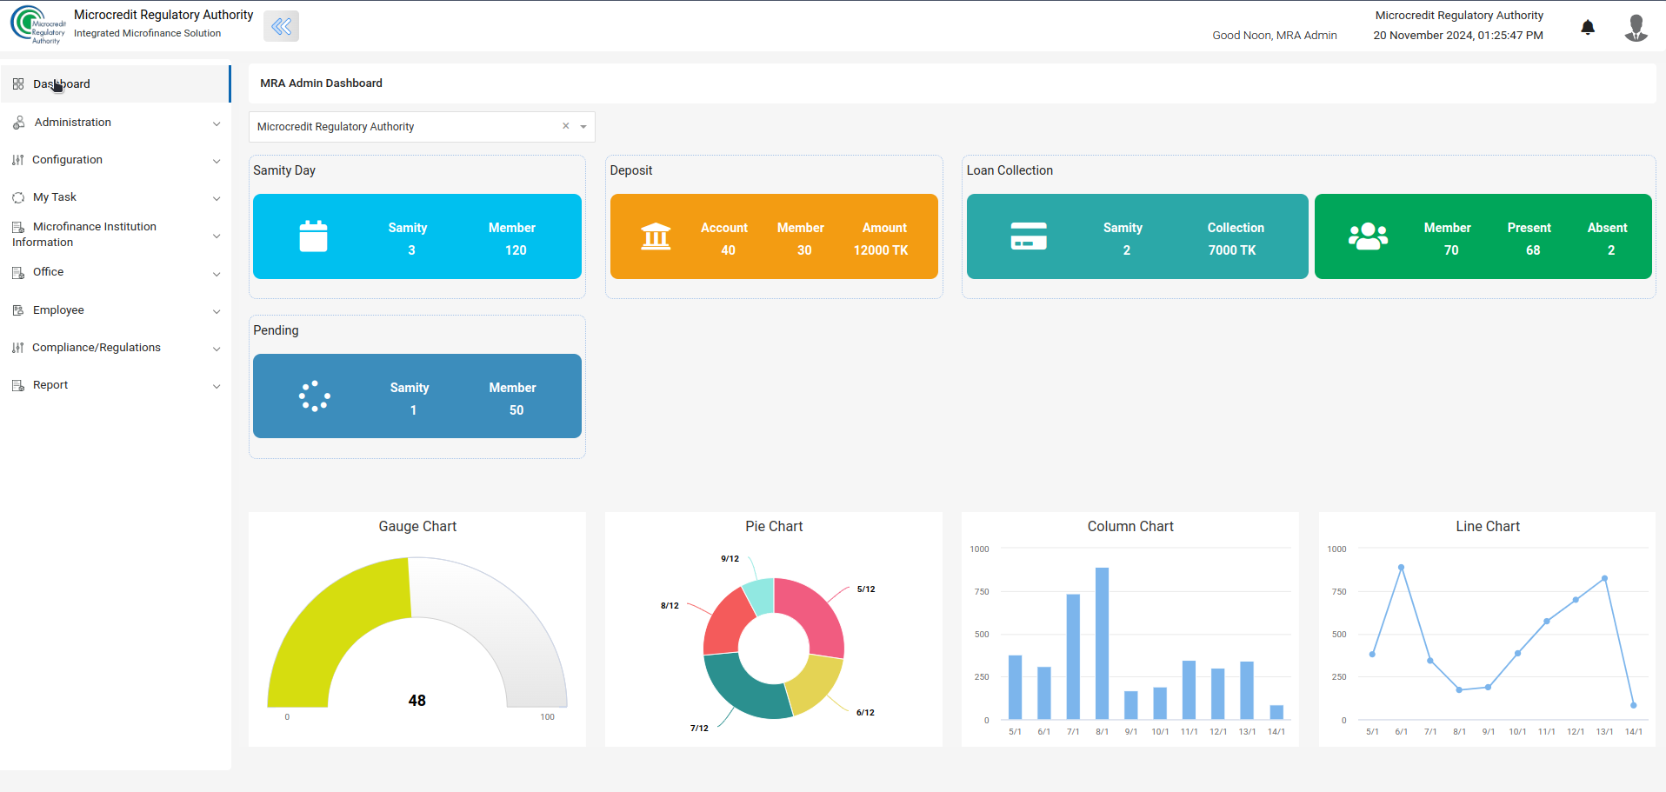Click Samity Day member count 120
This screenshot has height=792, width=1666.
point(516,250)
